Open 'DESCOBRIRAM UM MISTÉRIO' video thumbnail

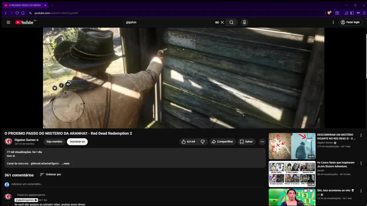click(292, 146)
